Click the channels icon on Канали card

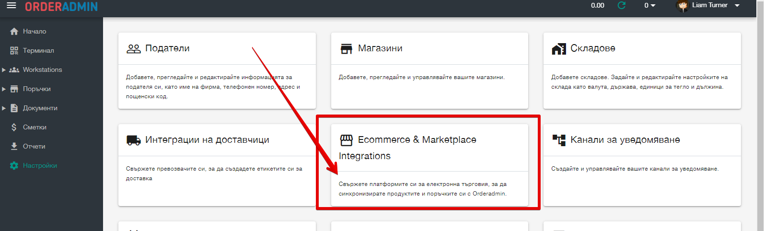[559, 140]
